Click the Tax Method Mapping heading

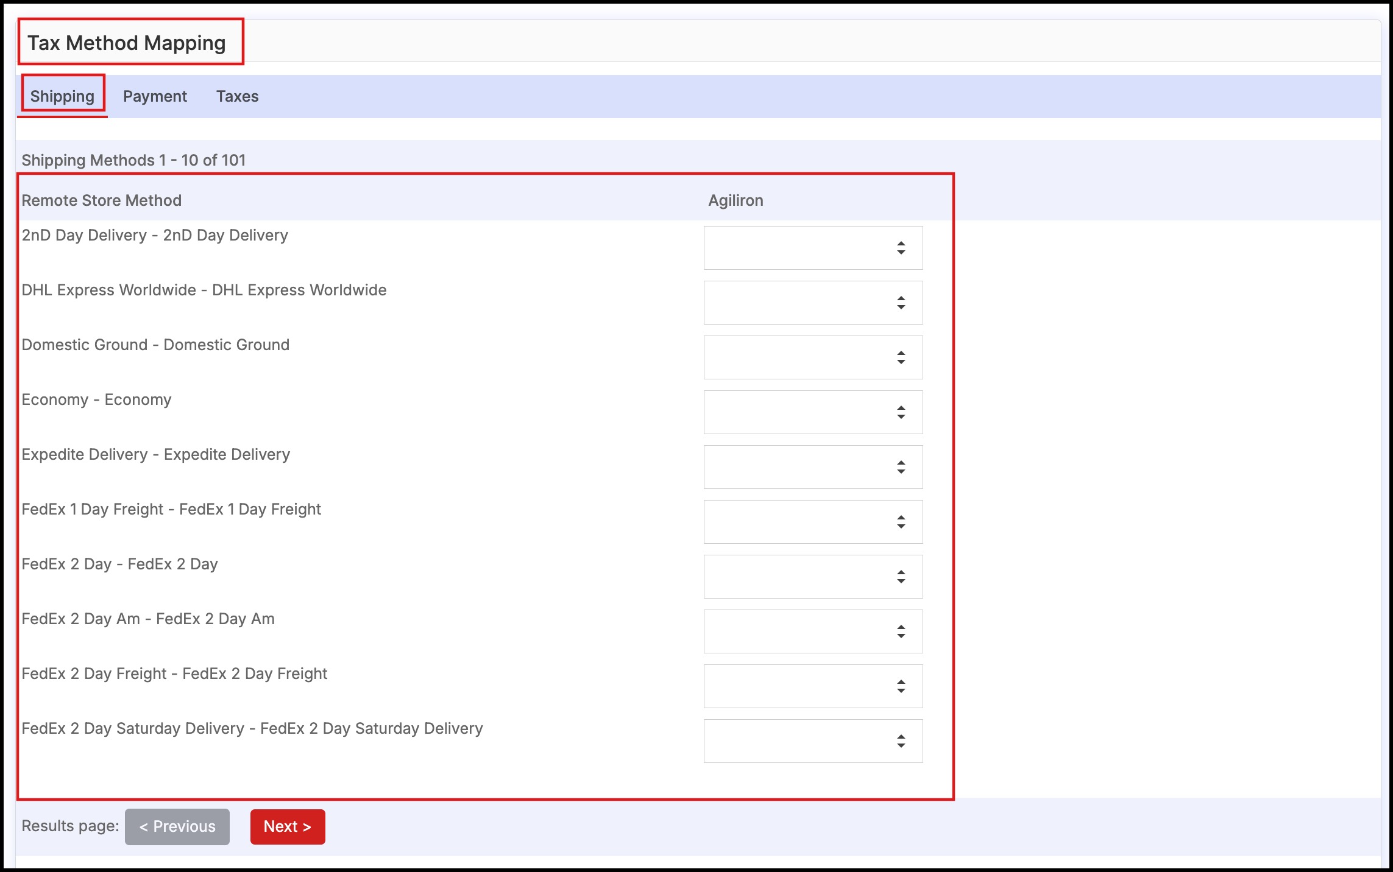click(x=127, y=43)
